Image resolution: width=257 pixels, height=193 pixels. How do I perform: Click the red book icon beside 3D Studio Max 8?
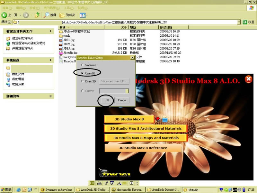(158, 119)
